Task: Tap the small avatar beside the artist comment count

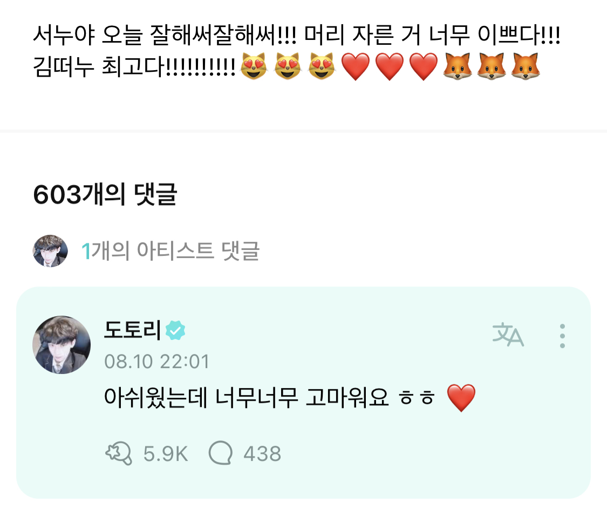Action: tap(50, 251)
